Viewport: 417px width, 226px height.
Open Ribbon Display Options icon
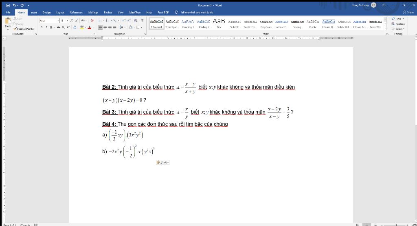[384, 5]
